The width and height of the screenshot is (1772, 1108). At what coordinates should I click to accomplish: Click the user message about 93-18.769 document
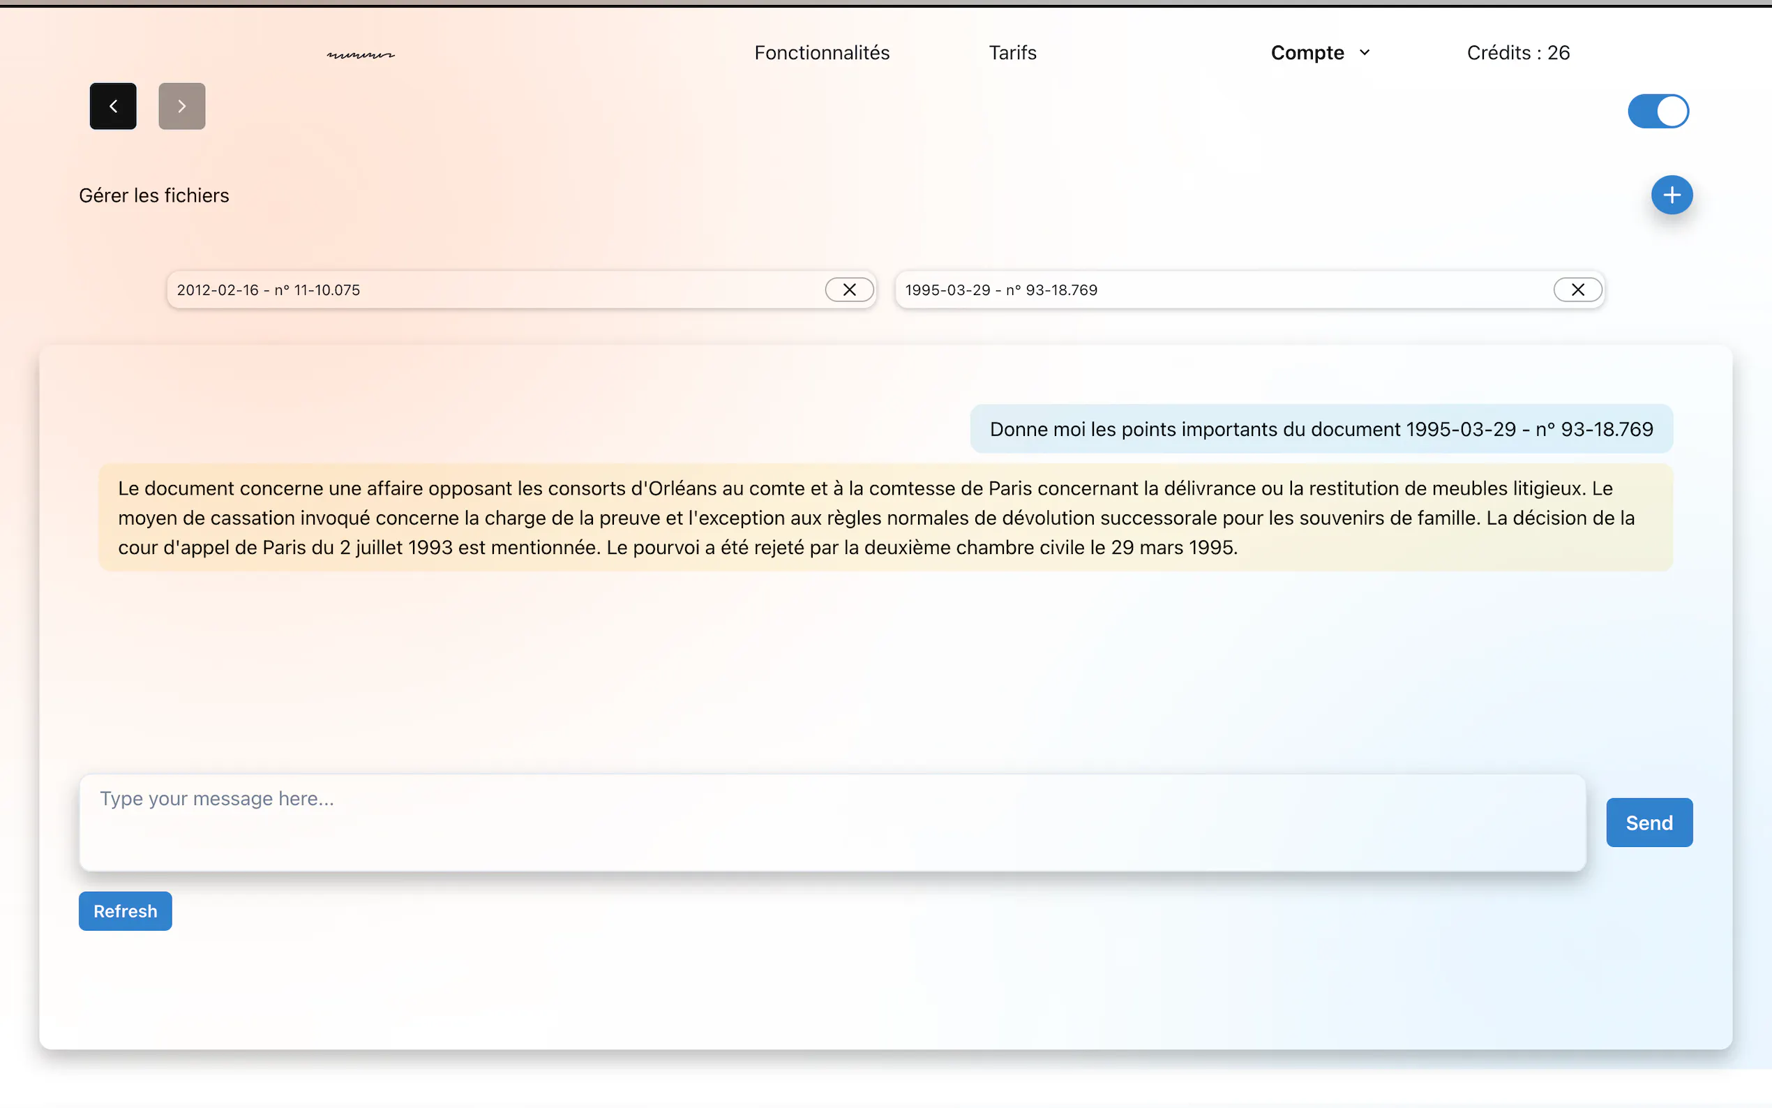(x=1321, y=428)
